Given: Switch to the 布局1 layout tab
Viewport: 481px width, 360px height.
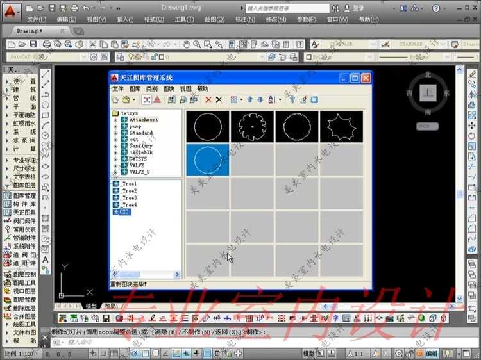Looking at the screenshot, I should pyautogui.click(x=112, y=306).
